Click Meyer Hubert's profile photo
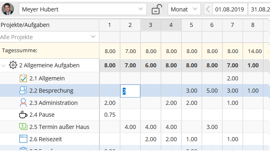 tap(8, 9)
